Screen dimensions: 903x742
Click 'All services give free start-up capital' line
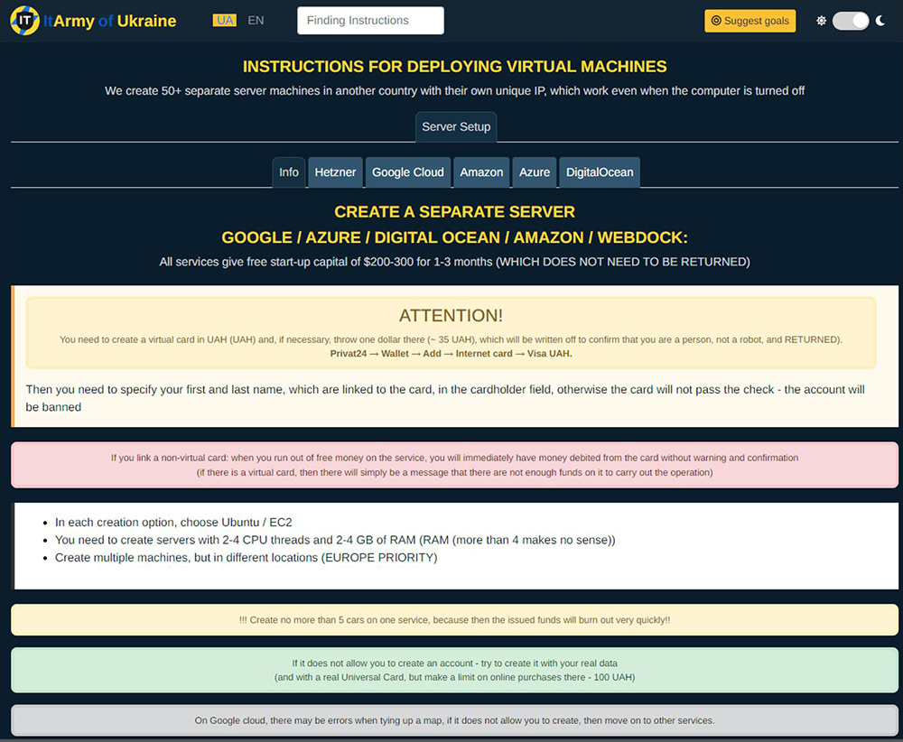tap(454, 262)
